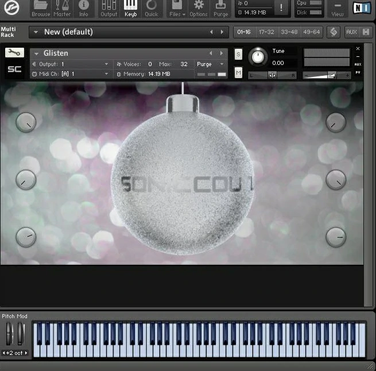
Task: Click the bottom left ornament knob
Action: [x=26, y=237]
